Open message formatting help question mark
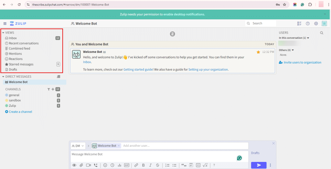Image resolution: width=331 pixels, height=169 pixels. point(214,165)
